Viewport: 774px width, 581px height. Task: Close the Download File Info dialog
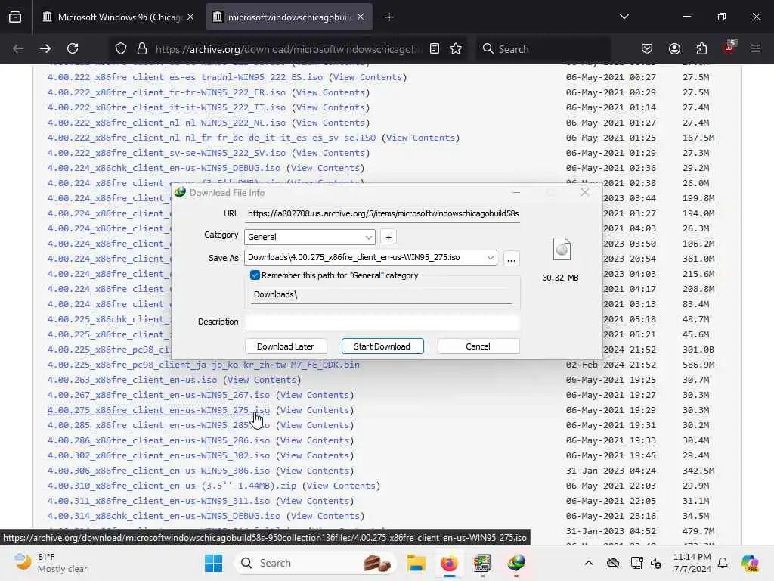pos(585,192)
